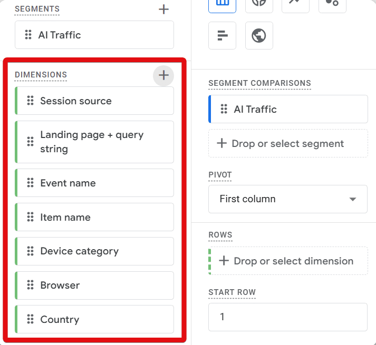Screen dimensions: 376x345
Task: Add a new segment with the plus icon
Action: (x=163, y=9)
